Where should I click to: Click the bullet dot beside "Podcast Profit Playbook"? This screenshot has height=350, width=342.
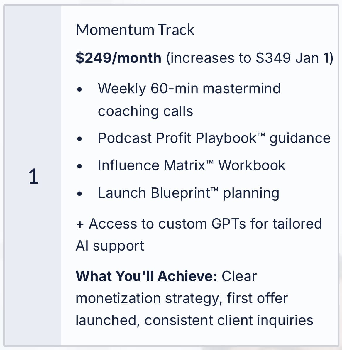click(x=79, y=139)
